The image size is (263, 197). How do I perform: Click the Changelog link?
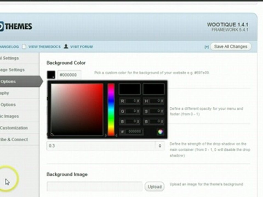(x=9, y=47)
